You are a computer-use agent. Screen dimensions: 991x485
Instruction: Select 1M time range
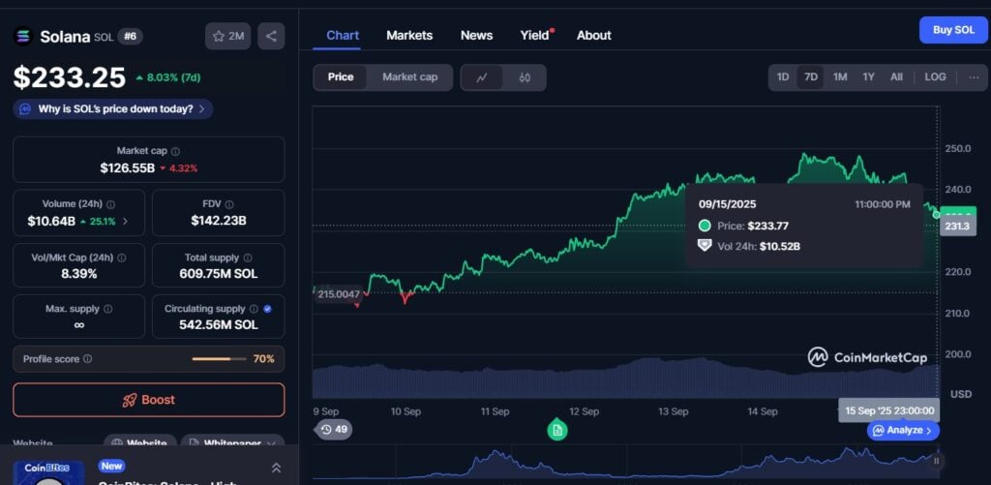click(840, 77)
